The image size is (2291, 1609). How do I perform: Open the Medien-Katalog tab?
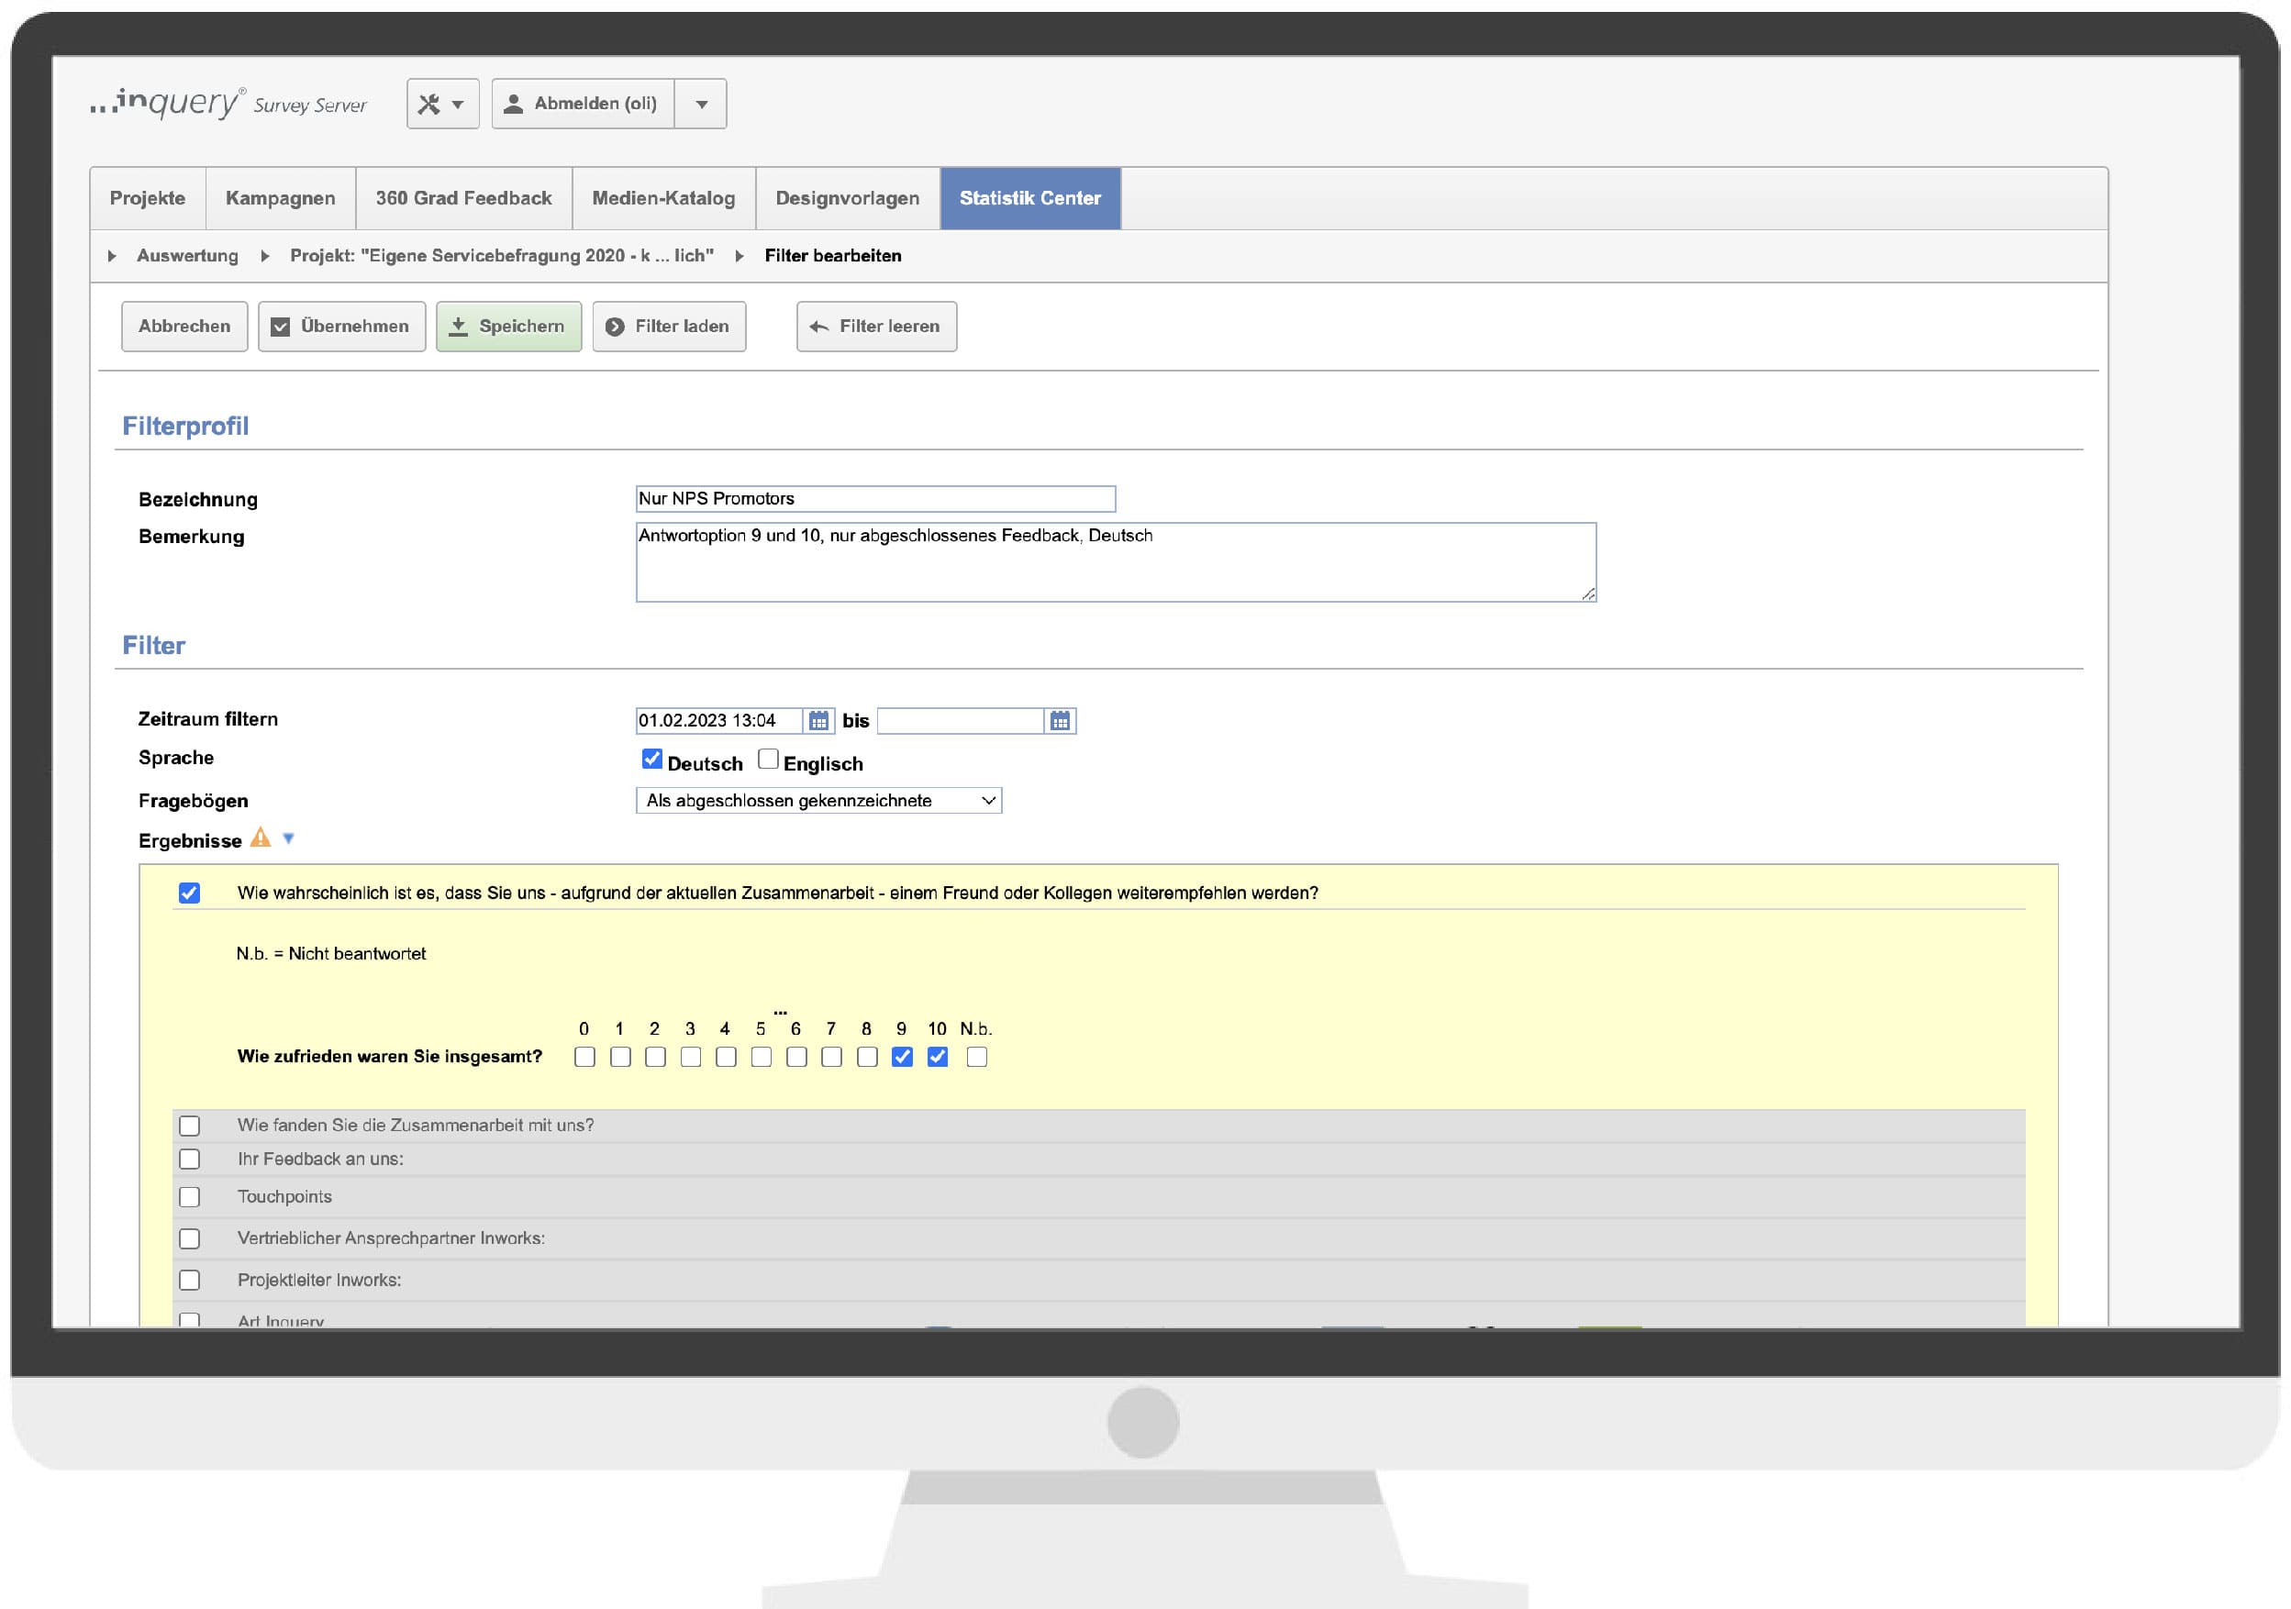[663, 198]
